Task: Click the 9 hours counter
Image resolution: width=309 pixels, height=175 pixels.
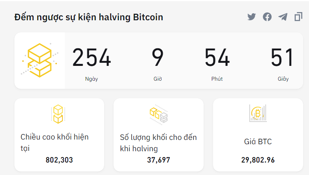Action: point(158,58)
